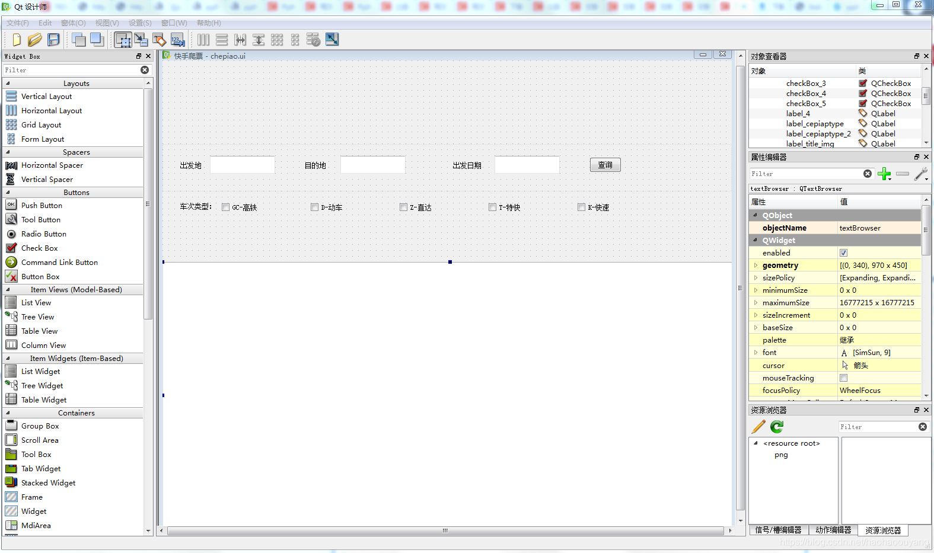
Task: Open property editor wrench configuration menu
Action: (920, 174)
